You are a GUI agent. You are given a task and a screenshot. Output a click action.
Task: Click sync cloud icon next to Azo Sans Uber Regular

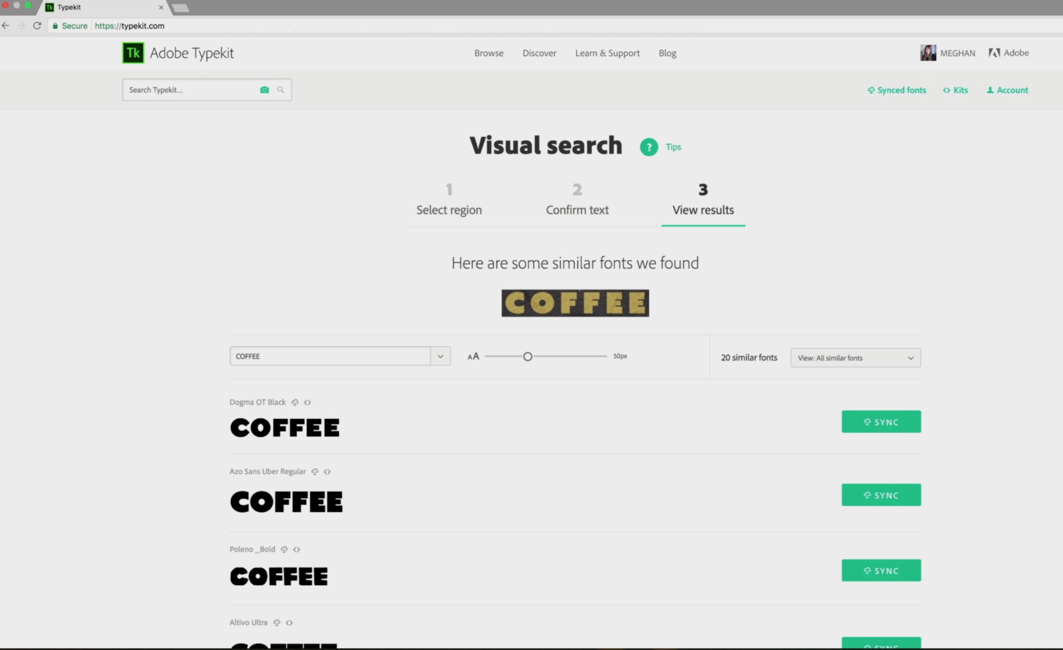315,472
